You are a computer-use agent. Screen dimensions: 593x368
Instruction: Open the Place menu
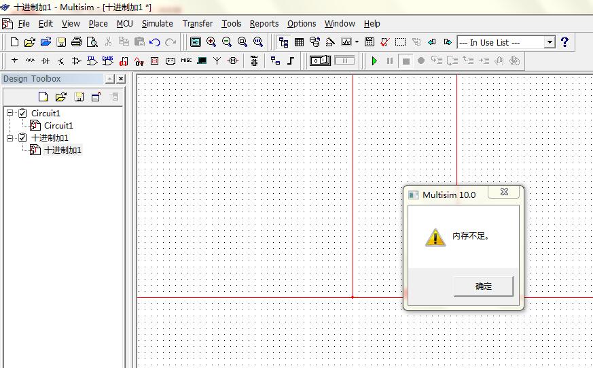coord(98,23)
